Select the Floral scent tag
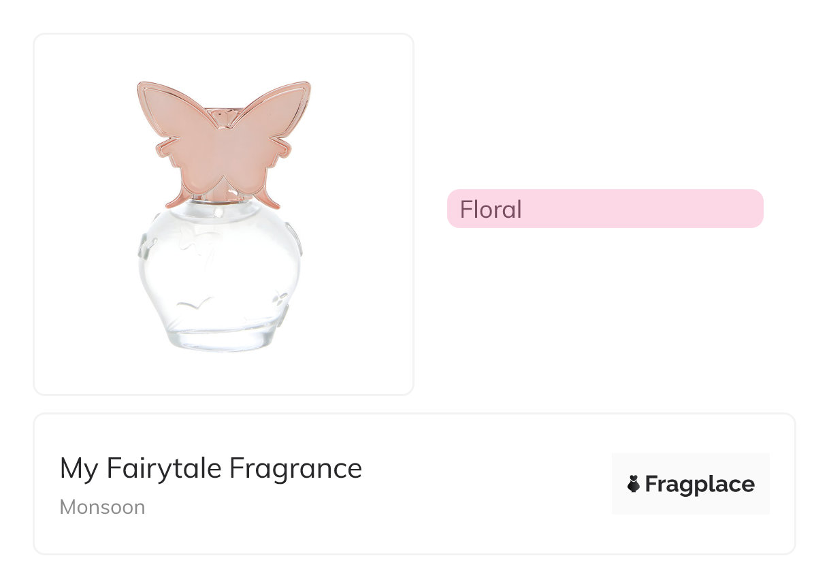The image size is (829, 588). pyautogui.click(x=491, y=209)
